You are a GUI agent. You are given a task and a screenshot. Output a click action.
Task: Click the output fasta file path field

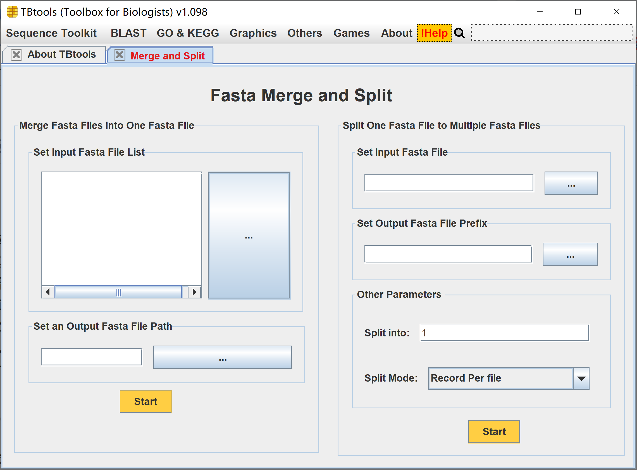tap(91, 357)
